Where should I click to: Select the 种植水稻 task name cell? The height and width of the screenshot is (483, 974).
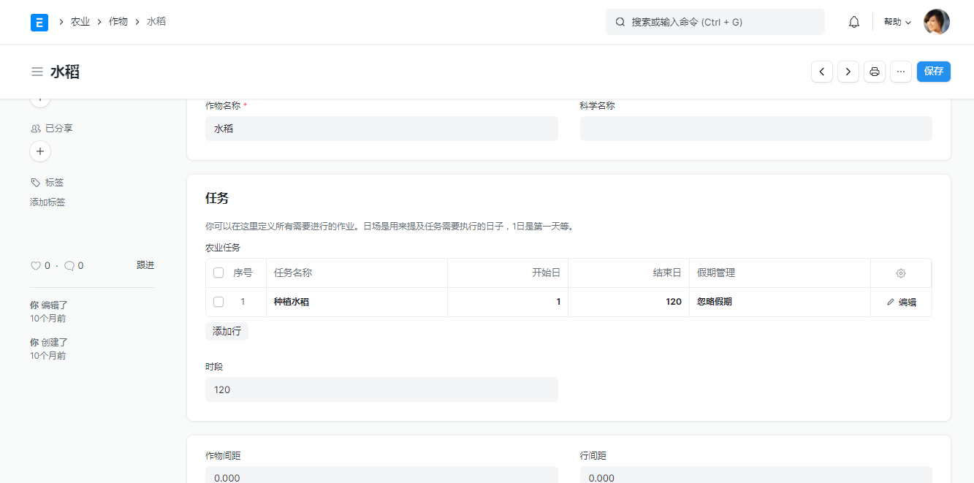click(x=357, y=302)
